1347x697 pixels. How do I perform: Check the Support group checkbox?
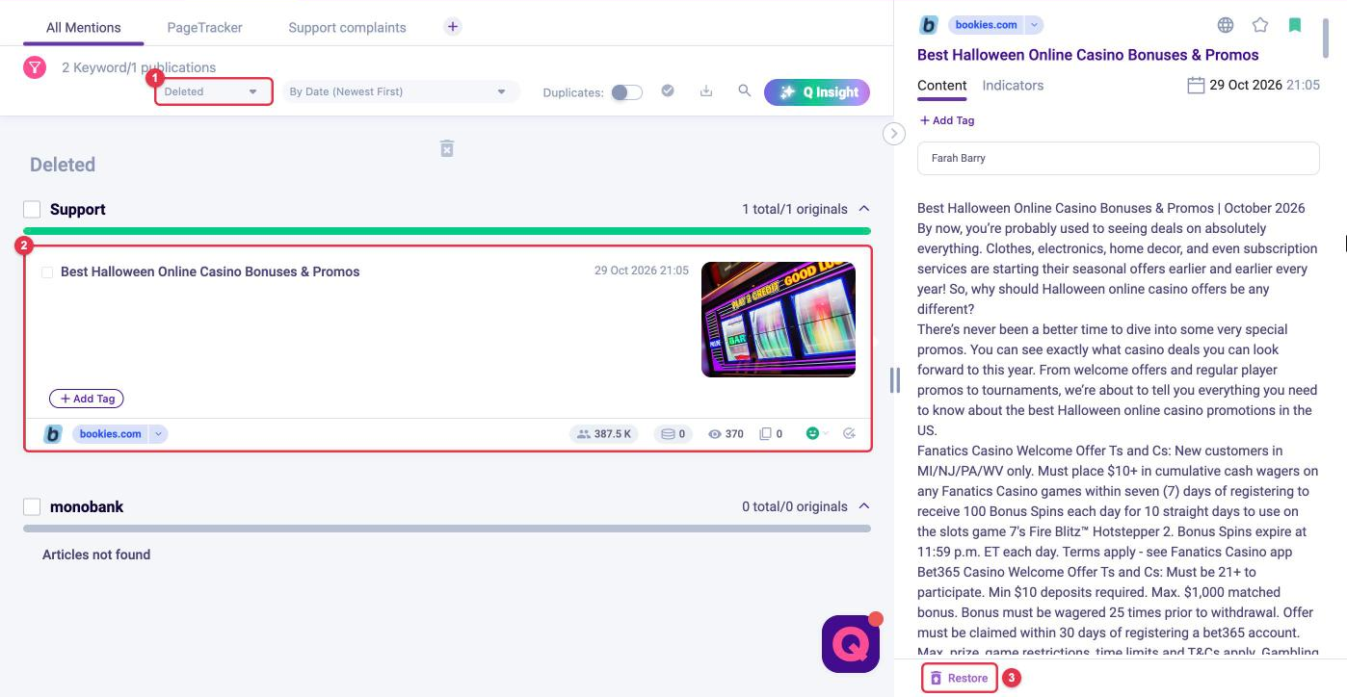click(x=32, y=209)
